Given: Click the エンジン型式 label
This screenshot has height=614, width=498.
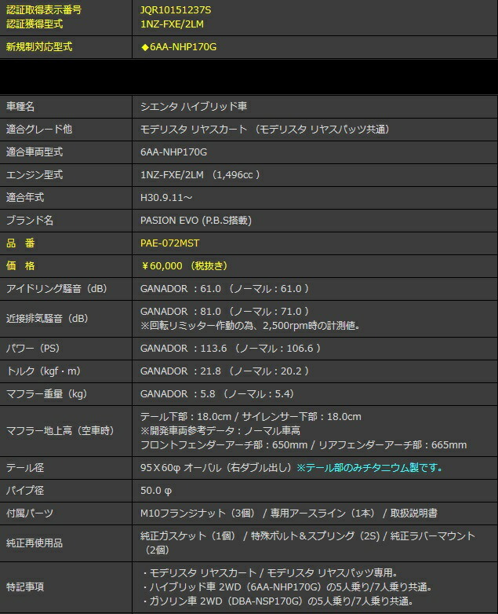Looking at the screenshot, I should 35,174.
